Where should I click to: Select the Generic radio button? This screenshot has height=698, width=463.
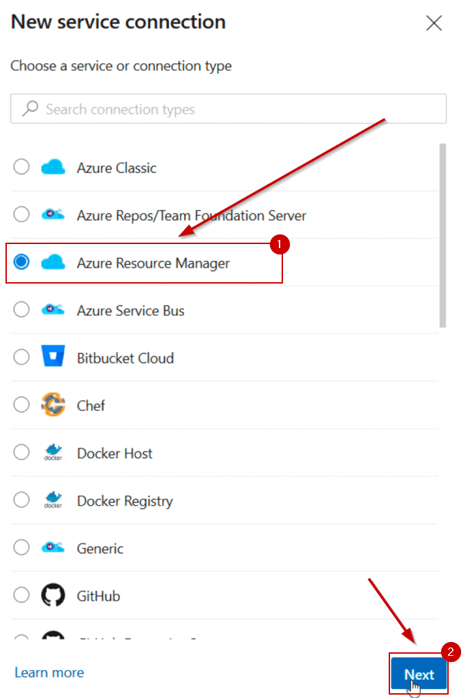coord(22,547)
